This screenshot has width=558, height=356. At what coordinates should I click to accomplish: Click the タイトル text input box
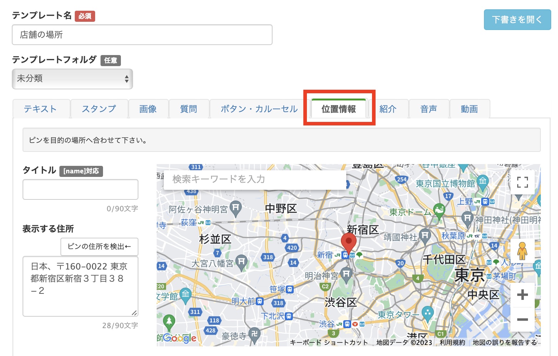(x=80, y=189)
